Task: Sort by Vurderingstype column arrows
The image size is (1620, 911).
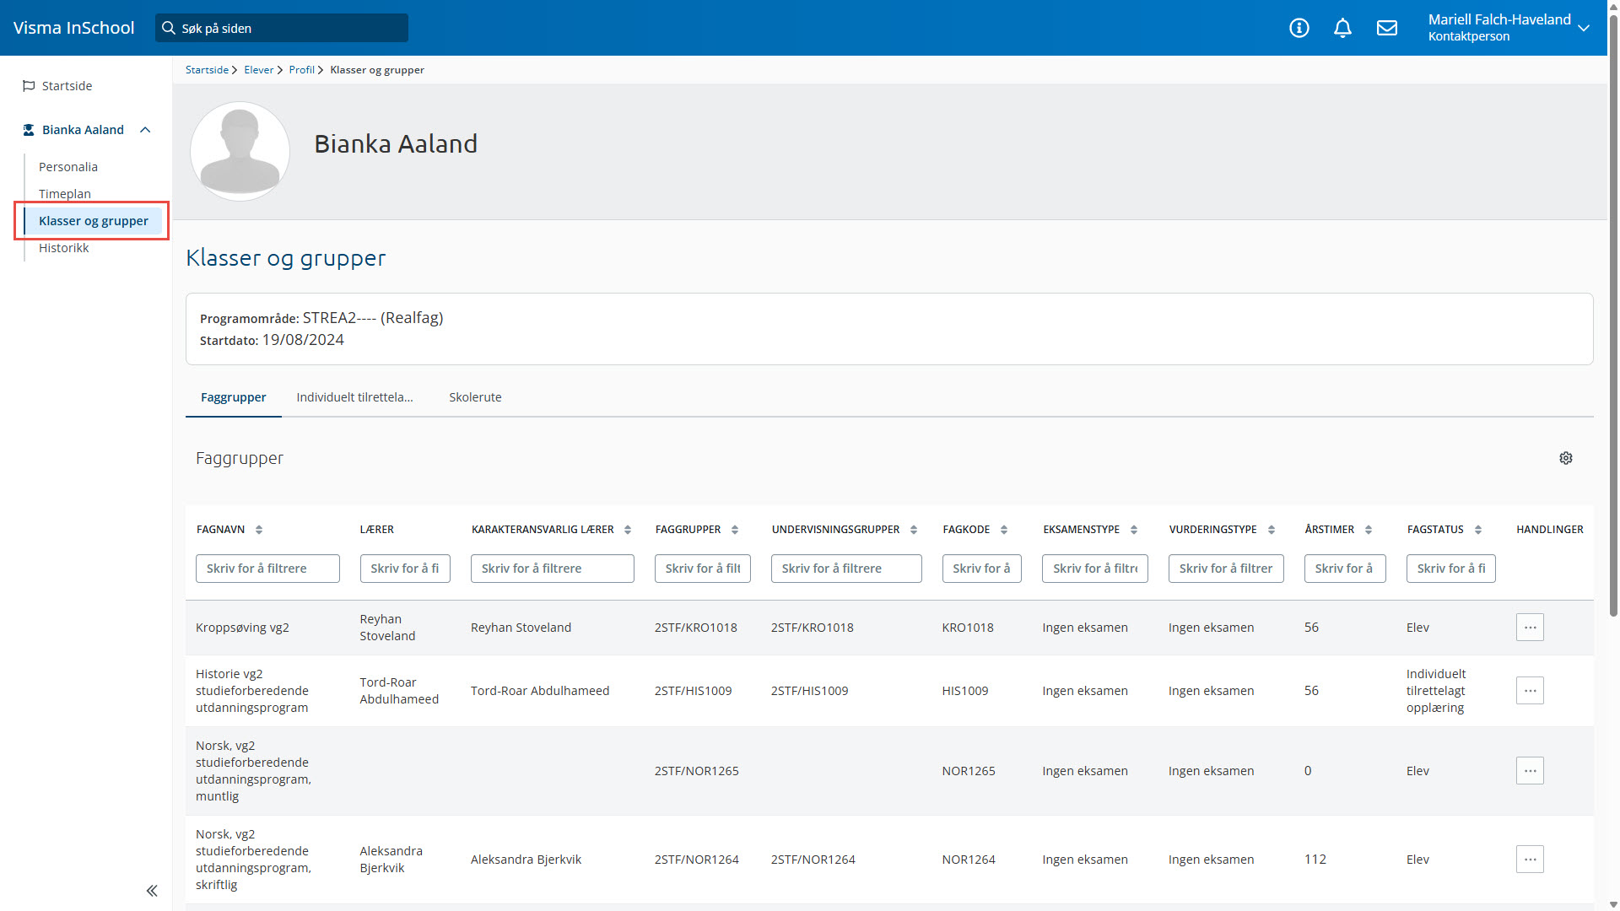Action: point(1272,530)
